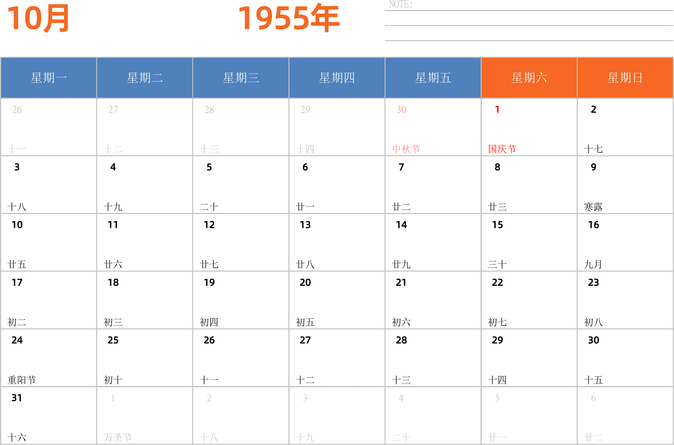Select date 28 labeled 十三
674x445 pixels.
coord(433,358)
